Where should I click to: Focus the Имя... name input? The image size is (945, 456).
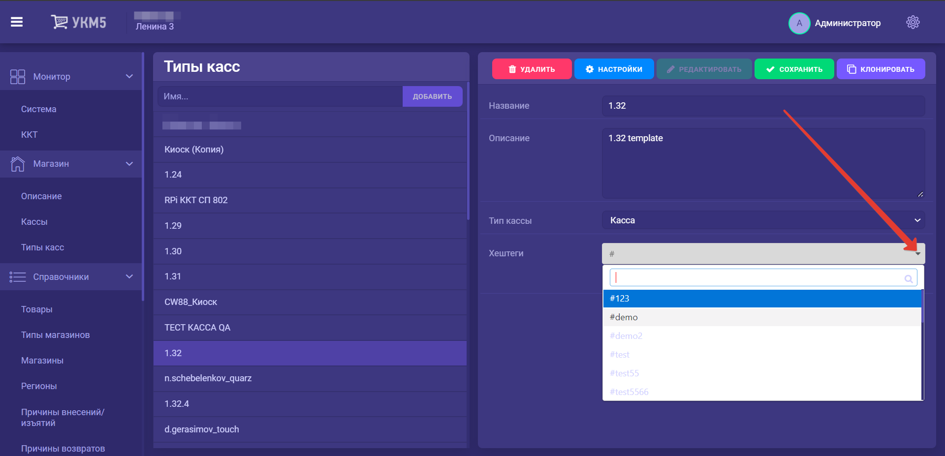pyautogui.click(x=280, y=96)
